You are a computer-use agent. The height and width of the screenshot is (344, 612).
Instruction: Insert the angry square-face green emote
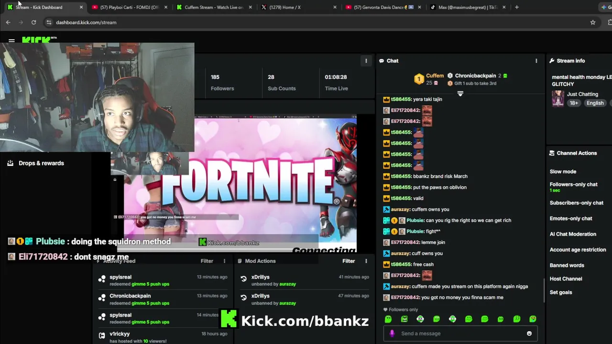point(404,319)
